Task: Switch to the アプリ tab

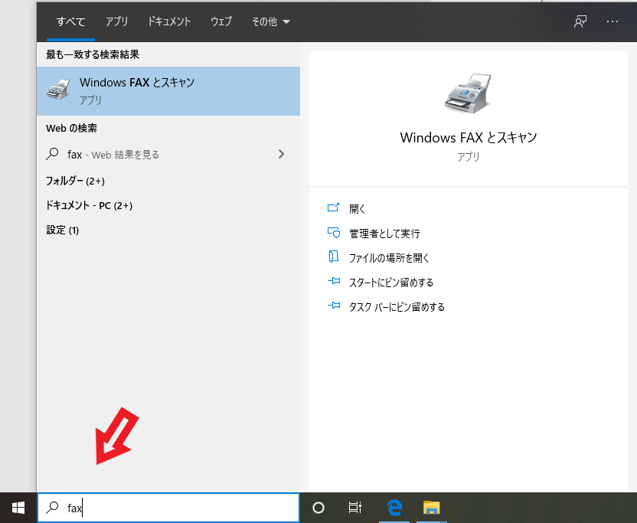Action: [117, 21]
